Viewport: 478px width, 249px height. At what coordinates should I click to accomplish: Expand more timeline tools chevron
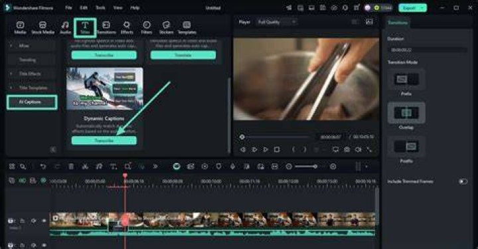click(x=155, y=167)
